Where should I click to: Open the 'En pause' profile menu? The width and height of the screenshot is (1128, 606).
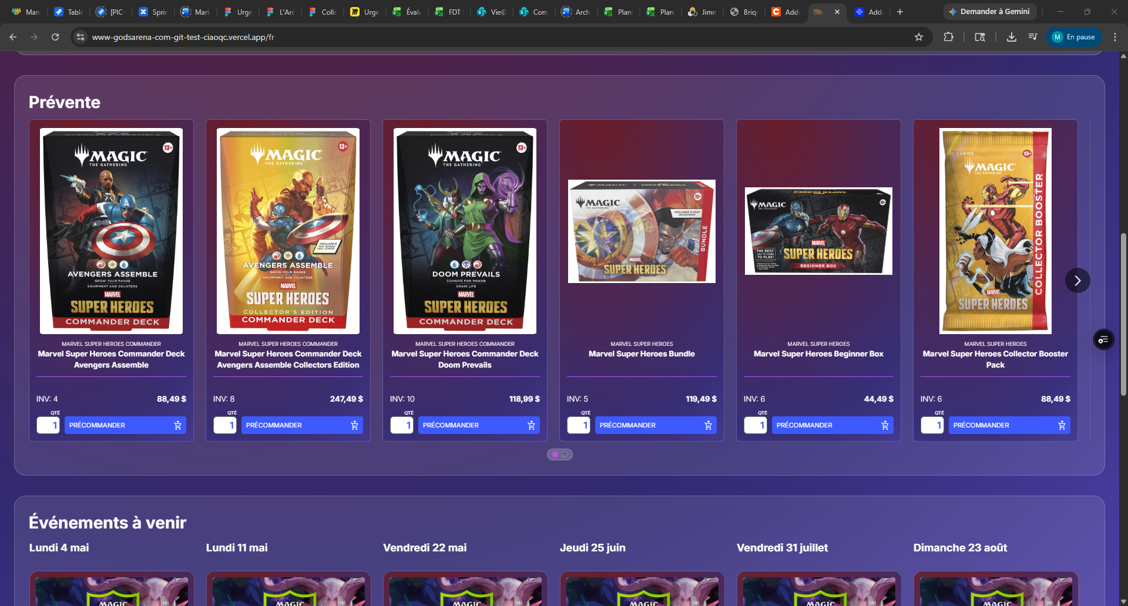1073,37
